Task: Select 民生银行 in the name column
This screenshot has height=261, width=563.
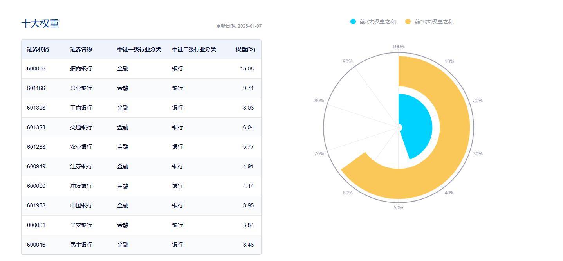Action: click(81, 245)
